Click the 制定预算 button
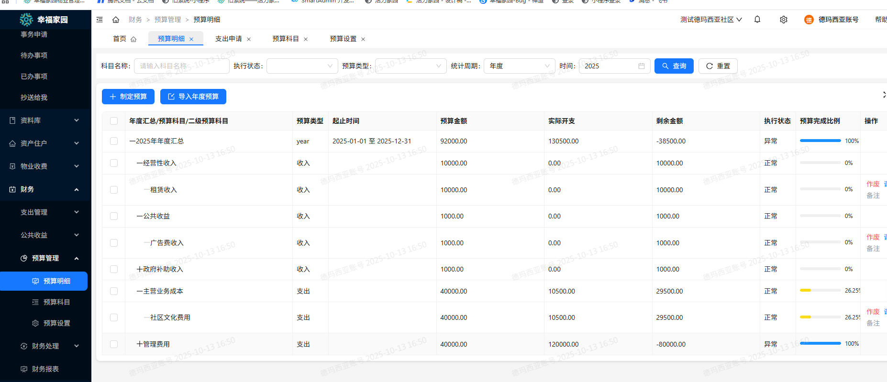 (x=128, y=97)
